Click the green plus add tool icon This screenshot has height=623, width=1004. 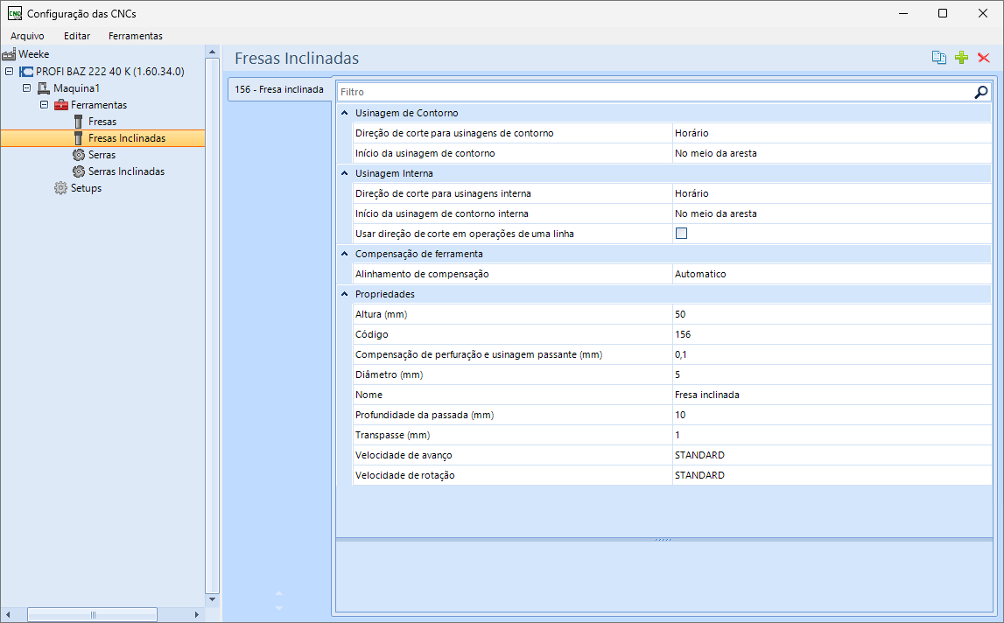(961, 58)
